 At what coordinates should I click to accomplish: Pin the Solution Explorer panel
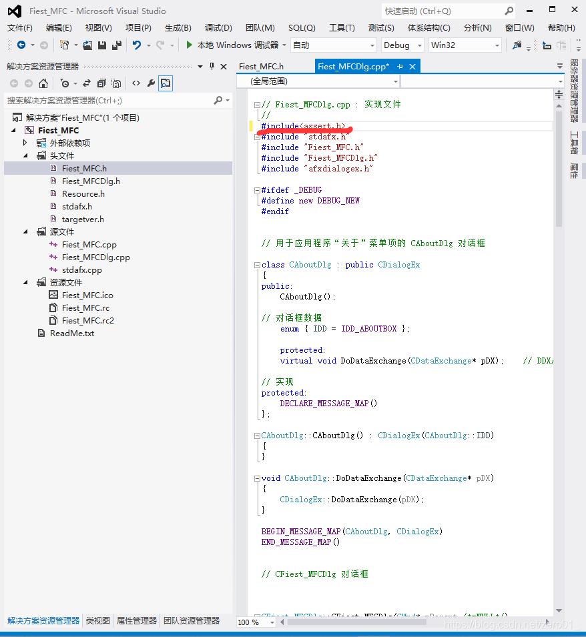(x=212, y=66)
